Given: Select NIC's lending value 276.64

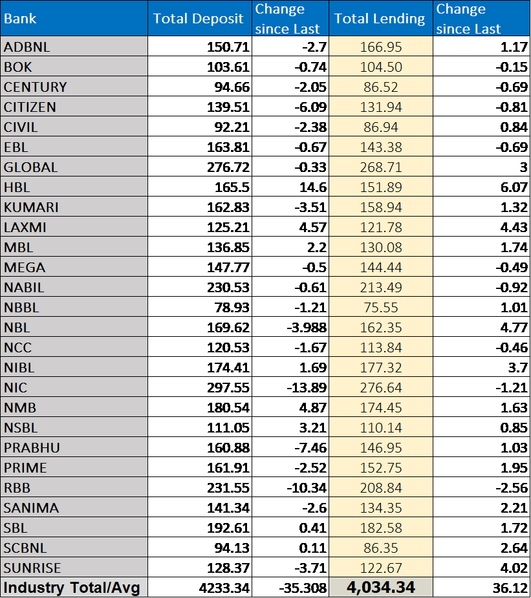Looking at the screenshot, I should (x=380, y=387).
